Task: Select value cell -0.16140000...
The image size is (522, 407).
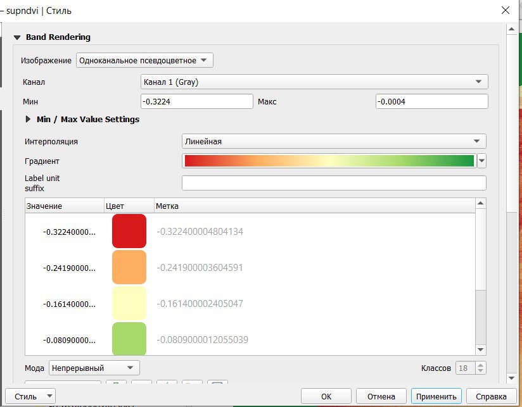Action: pyautogui.click(x=69, y=304)
